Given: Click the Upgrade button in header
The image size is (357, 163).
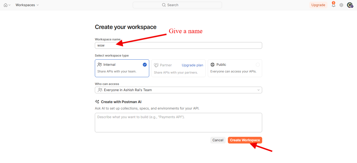Looking at the screenshot, I should 318,5.
